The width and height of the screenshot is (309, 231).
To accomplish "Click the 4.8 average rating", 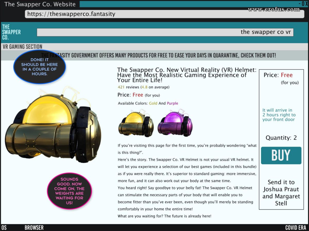I will 144,87.
